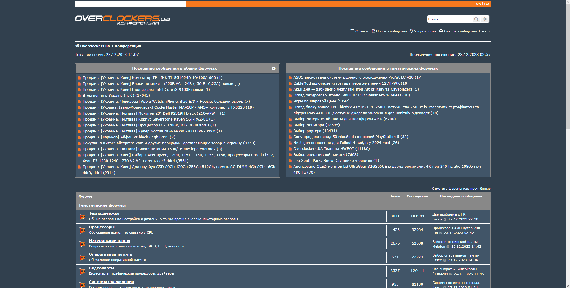The width and height of the screenshot is (570, 288).
Task: Open Корпус Silverstone Raven SST-RVZ-01 topic
Action: click(x=148, y=119)
